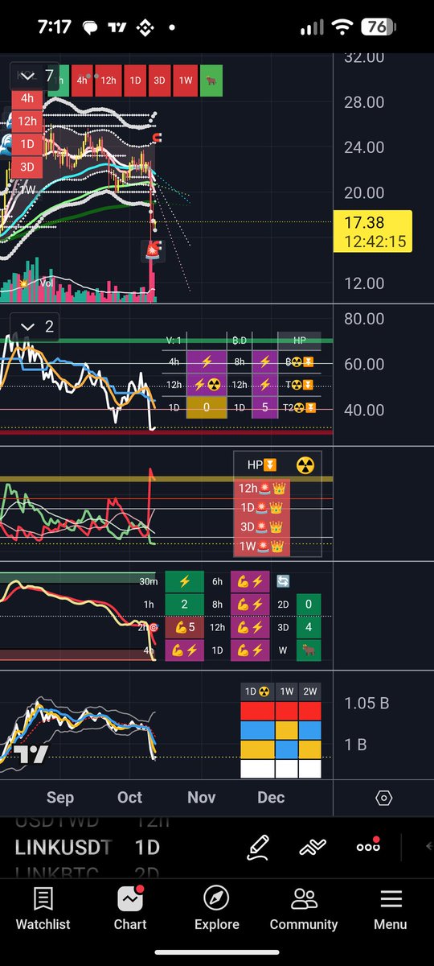Switch to the Chart tab
This screenshot has width=434, height=966.
130,910
